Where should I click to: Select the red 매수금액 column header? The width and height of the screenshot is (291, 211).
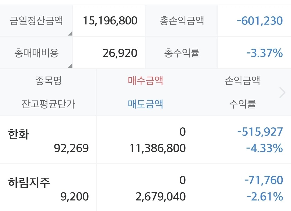coord(145,80)
